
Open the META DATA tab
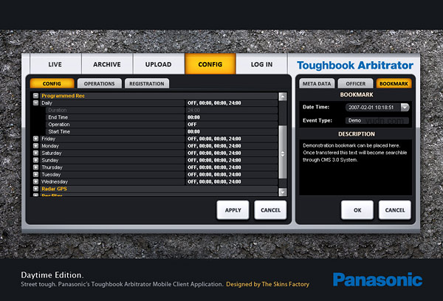tap(317, 83)
